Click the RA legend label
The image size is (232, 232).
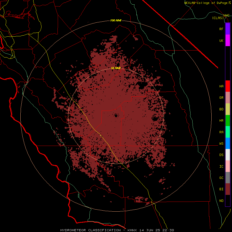pyautogui.click(x=221, y=132)
